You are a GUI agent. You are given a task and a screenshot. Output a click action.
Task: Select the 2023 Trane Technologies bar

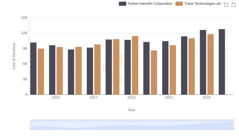coord(211,64)
